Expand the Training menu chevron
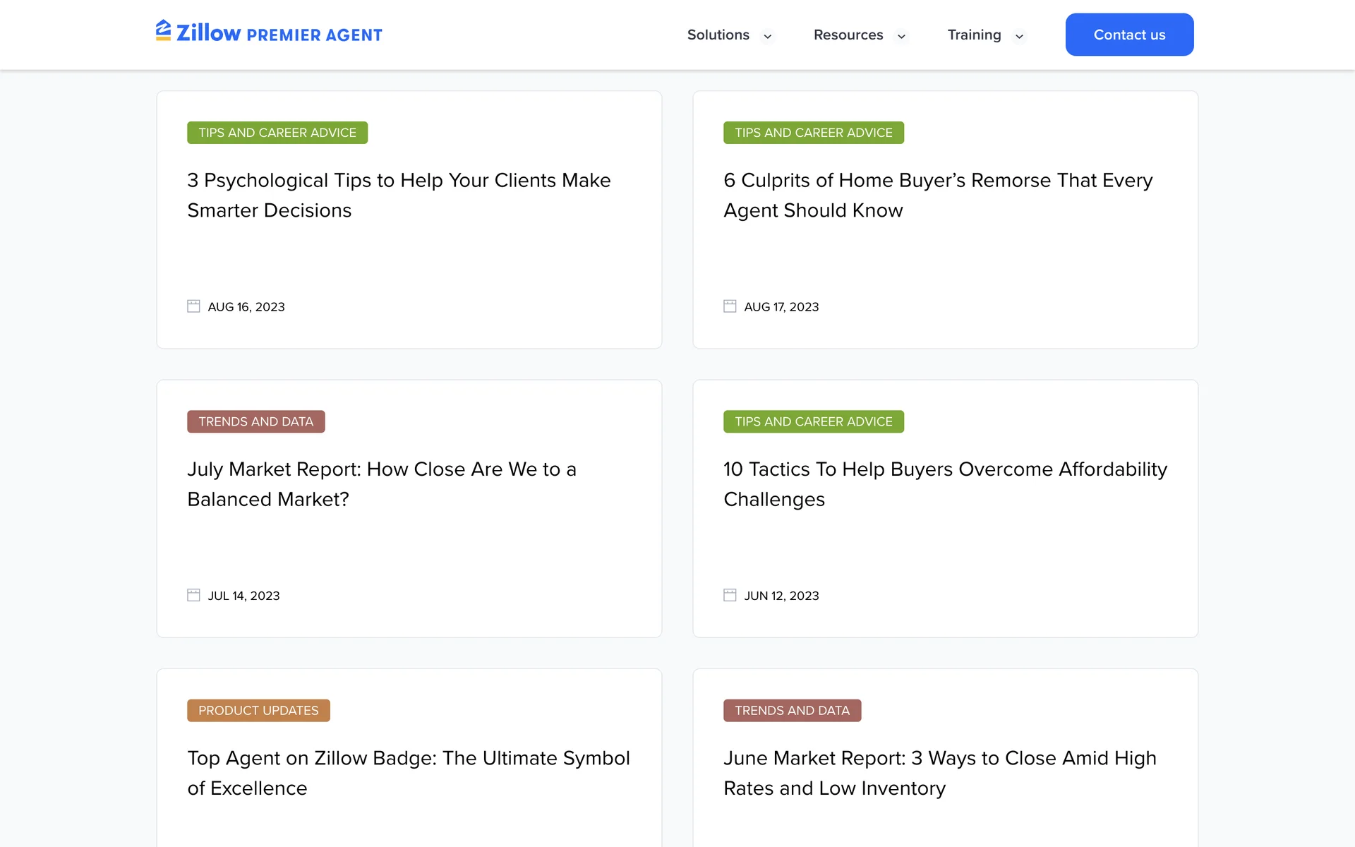The image size is (1355, 847). click(x=1019, y=36)
